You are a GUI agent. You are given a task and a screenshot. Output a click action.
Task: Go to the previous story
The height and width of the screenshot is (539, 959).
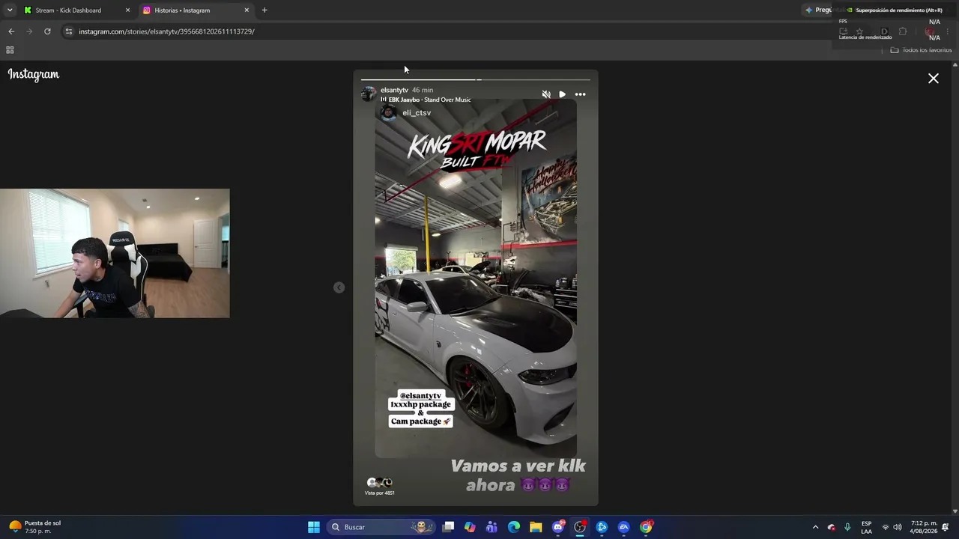339,287
